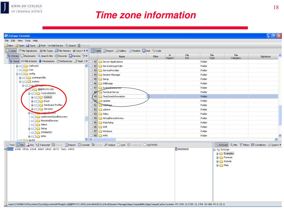Open the Filters tab in right pane

(x=244, y=145)
